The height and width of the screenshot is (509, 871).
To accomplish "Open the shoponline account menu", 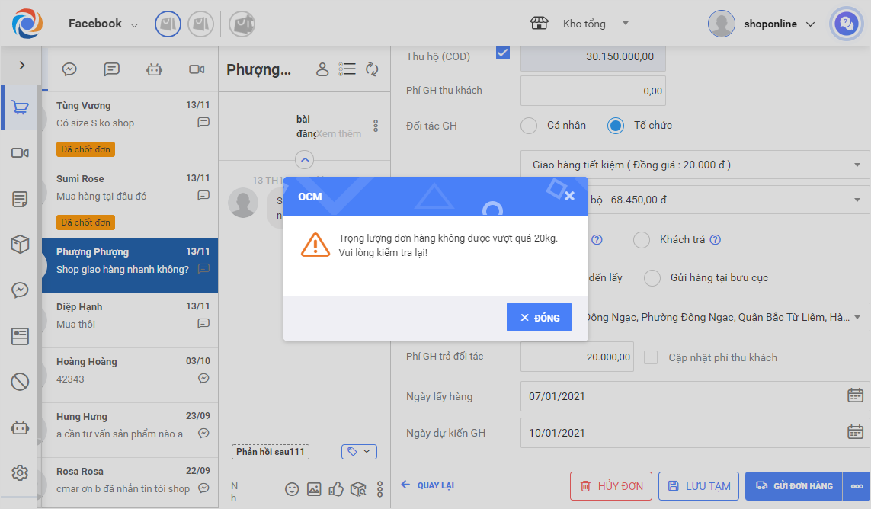I will [761, 24].
